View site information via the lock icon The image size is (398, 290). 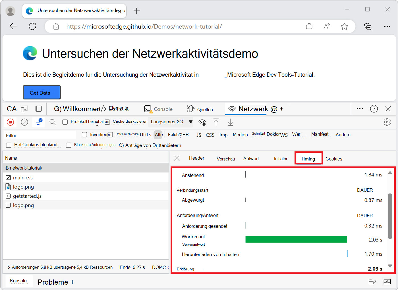tap(56, 26)
